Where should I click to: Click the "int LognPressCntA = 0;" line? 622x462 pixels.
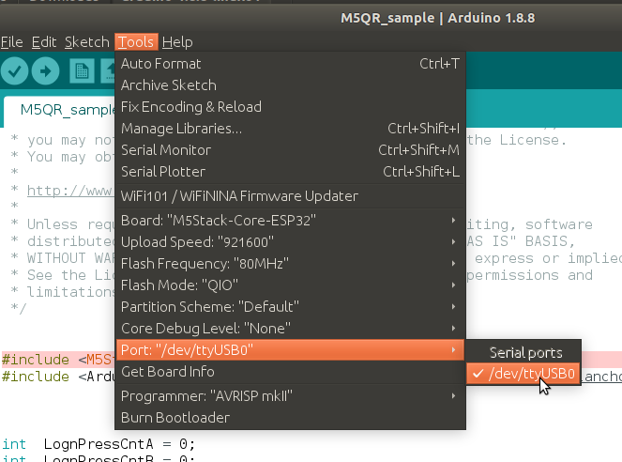pyautogui.click(x=99, y=444)
